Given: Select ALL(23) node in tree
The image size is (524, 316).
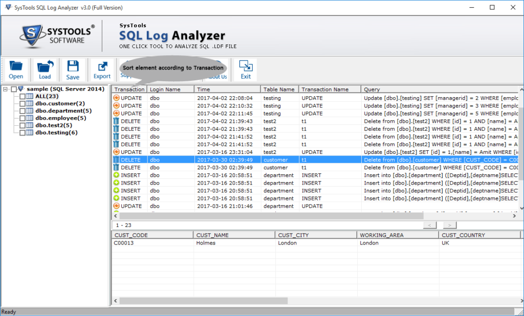Looking at the screenshot, I should coord(47,96).
